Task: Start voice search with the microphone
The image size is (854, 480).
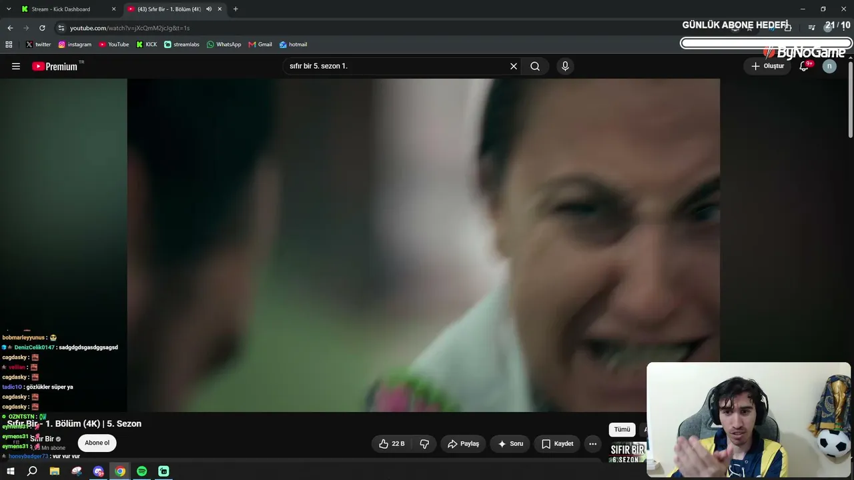Action: point(565,66)
